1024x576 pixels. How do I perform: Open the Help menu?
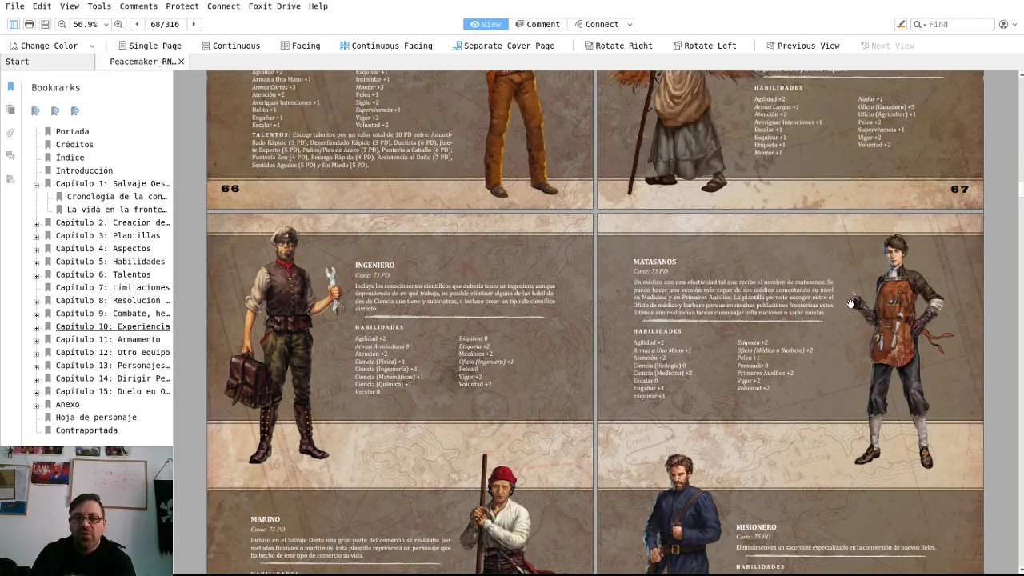[x=318, y=6]
